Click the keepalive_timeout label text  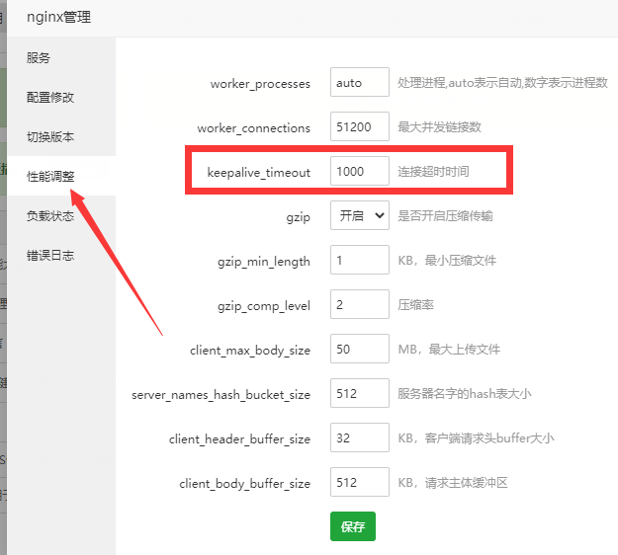pyautogui.click(x=259, y=173)
